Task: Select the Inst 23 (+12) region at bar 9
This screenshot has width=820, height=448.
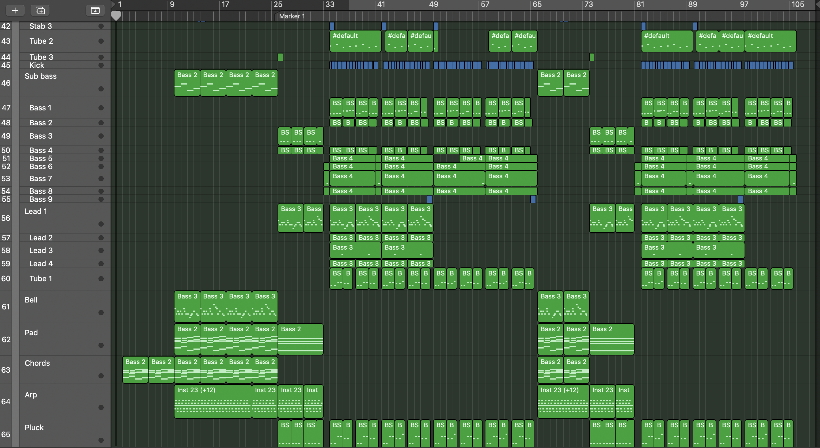Action: (213, 401)
